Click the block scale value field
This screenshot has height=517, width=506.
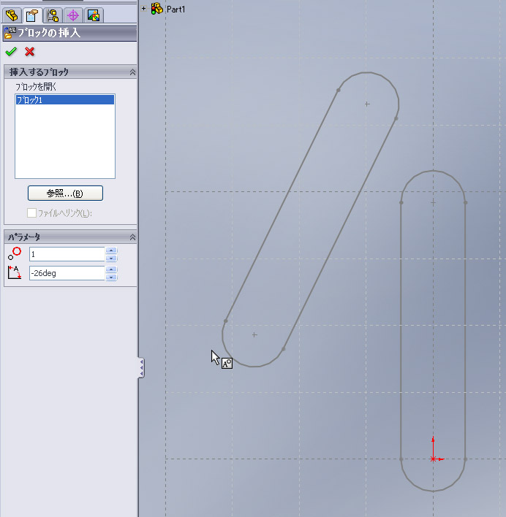pyautogui.click(x=67, y=254)
